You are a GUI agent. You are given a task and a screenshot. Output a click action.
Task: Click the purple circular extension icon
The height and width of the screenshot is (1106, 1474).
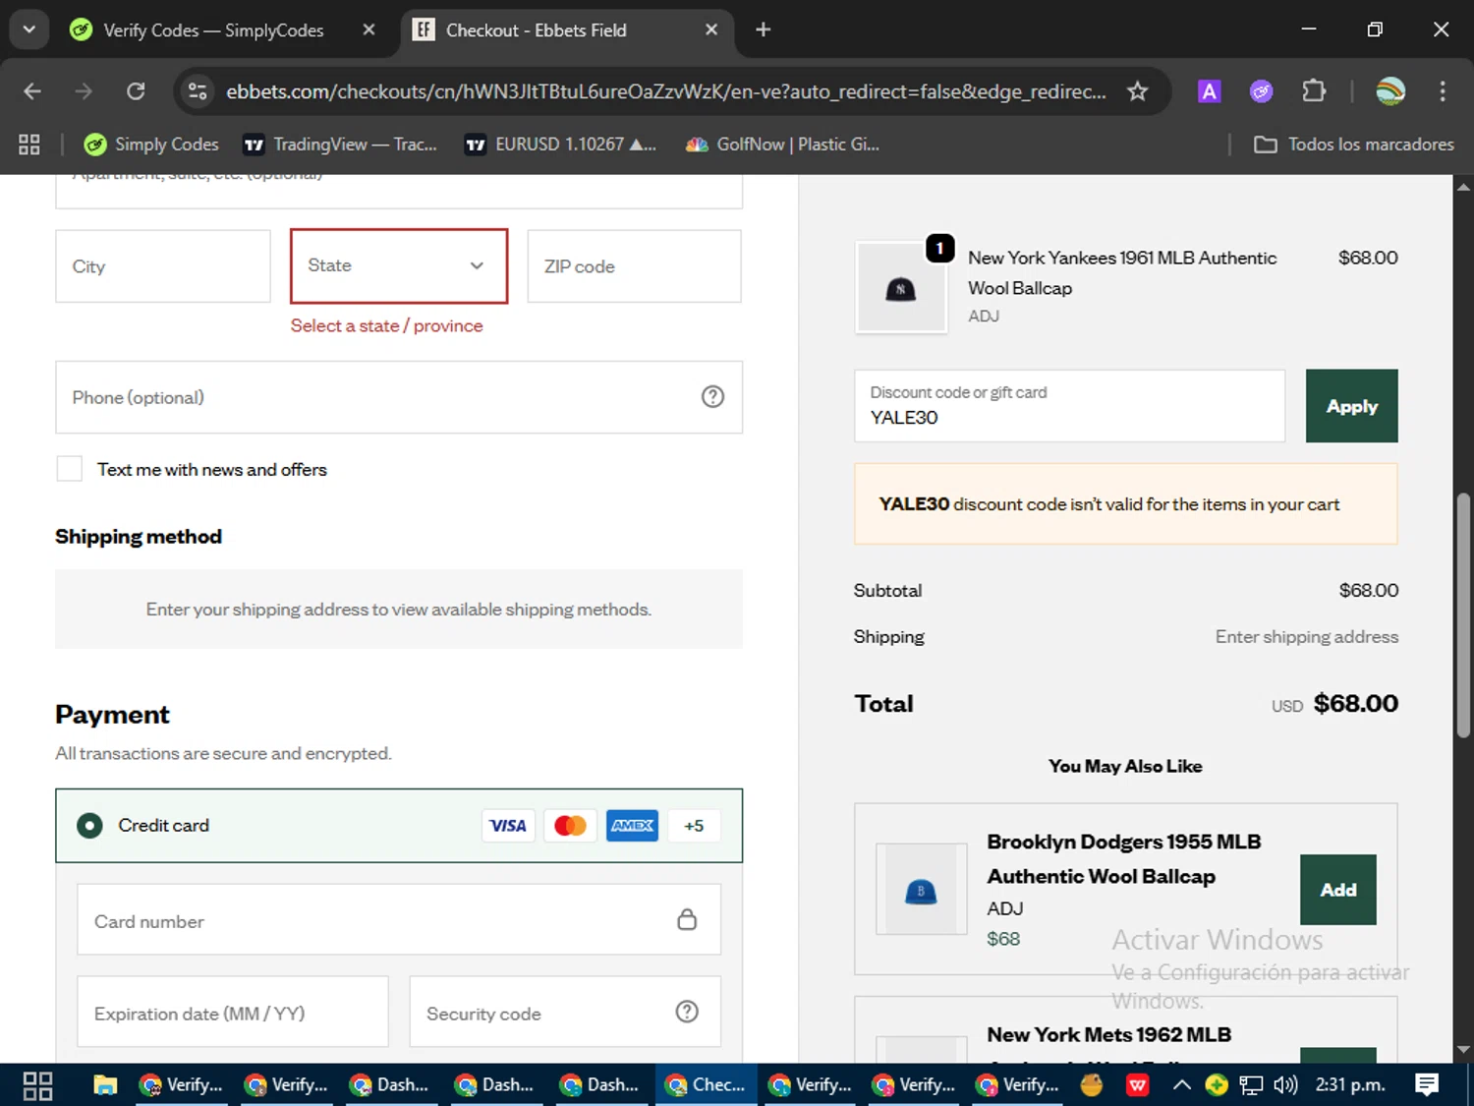1261,91
